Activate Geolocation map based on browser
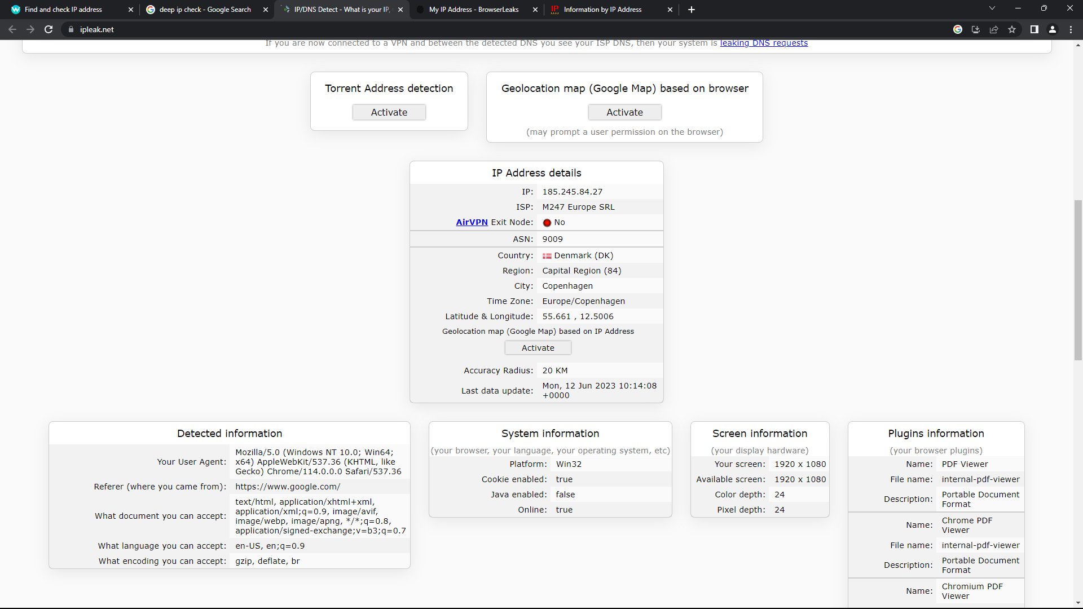 click(x=624, y=112)
